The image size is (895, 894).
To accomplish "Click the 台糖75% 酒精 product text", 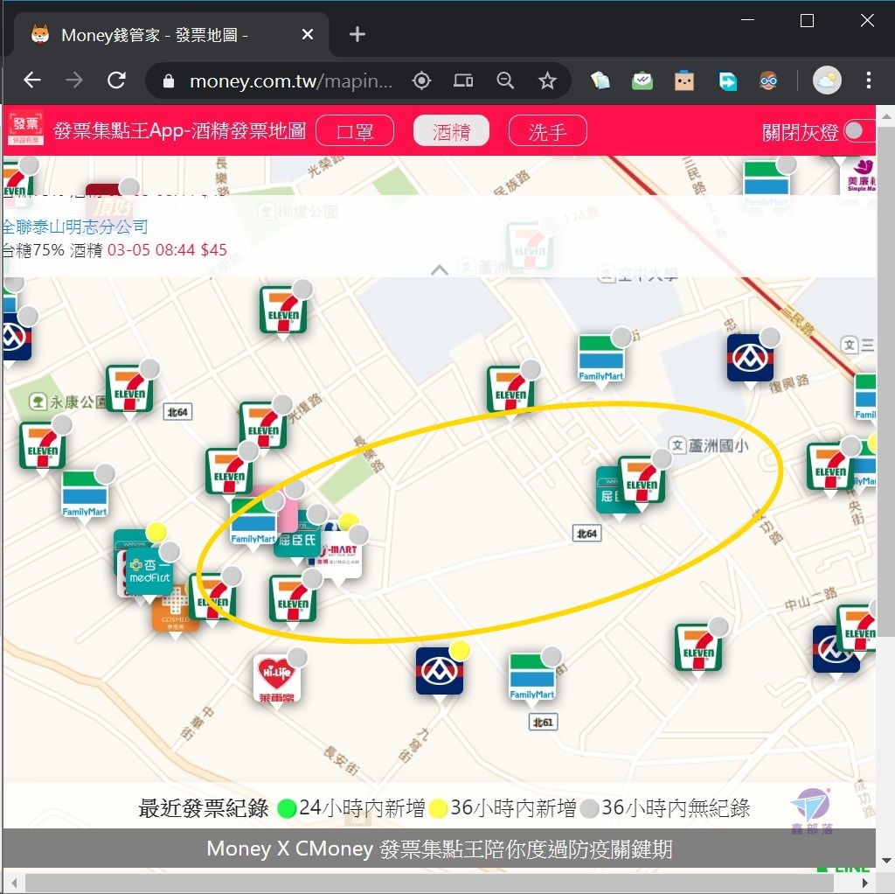I will point(52,250).
